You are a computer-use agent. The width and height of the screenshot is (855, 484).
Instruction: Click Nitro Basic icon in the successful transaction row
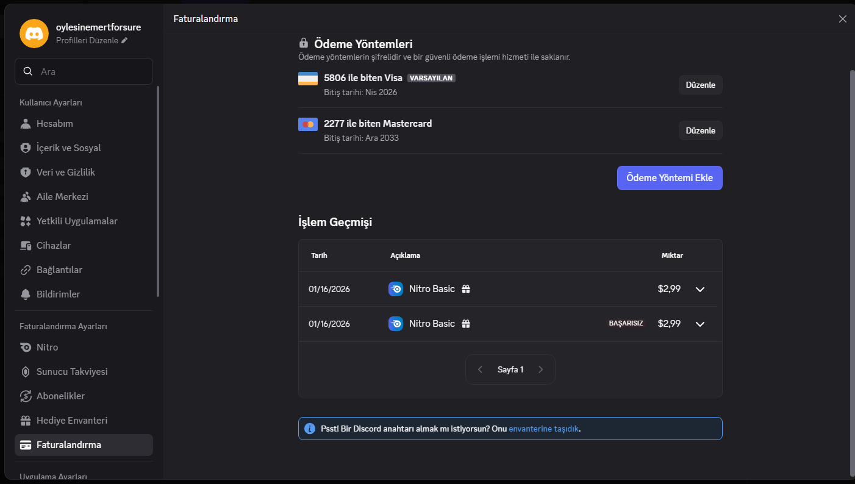pyautogui.click(x=396, y=289)
